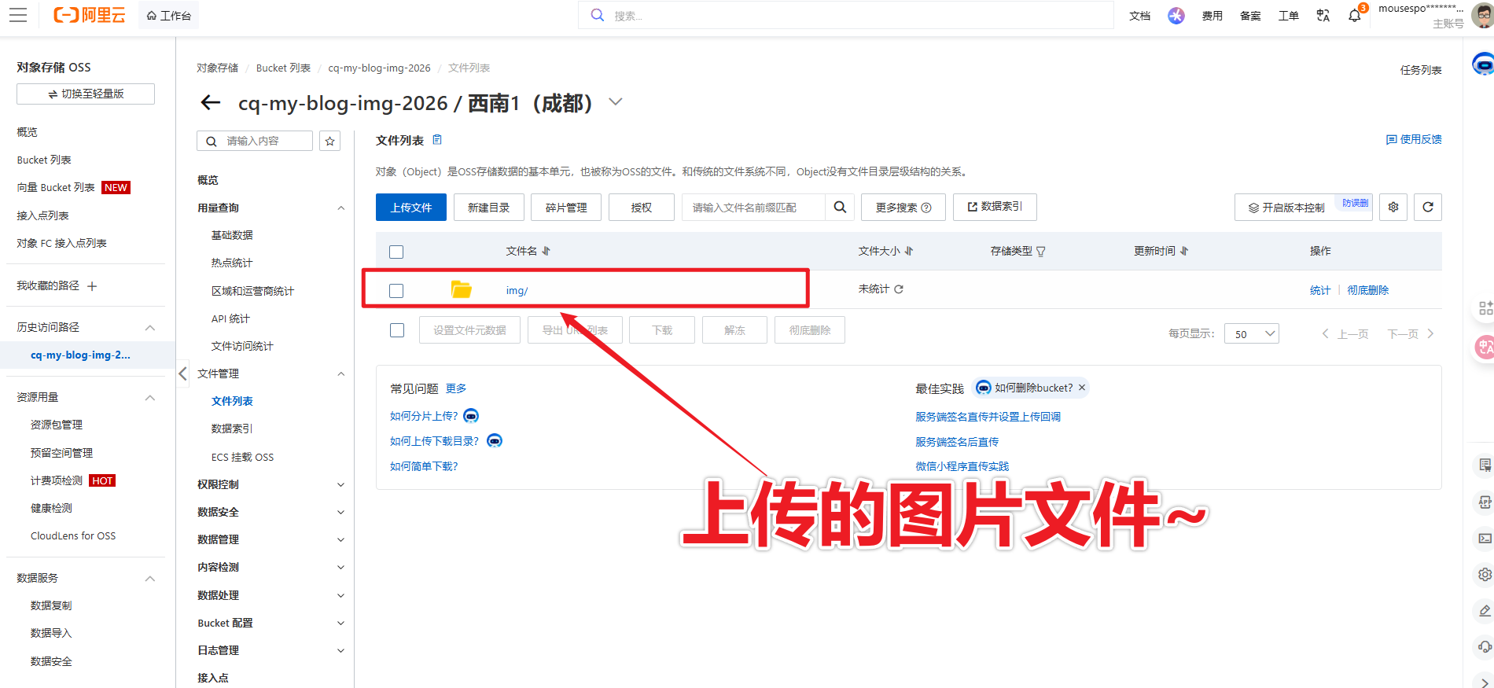Click the Aliyun logo
This screenshot has height=688, width=1494.
coord(90,15)
